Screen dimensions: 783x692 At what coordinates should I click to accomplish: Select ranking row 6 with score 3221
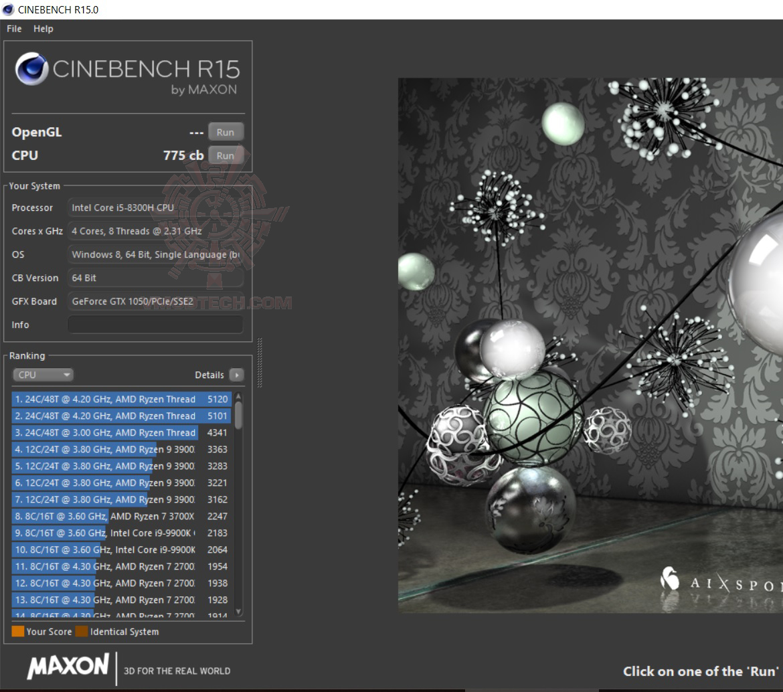[121, 483]
